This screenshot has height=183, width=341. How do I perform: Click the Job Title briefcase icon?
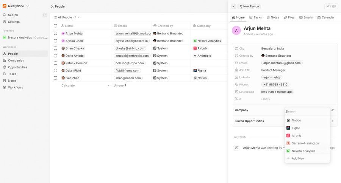click(236, 70)
